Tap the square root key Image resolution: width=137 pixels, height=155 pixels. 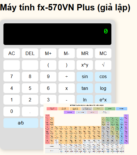coord(103,65)
